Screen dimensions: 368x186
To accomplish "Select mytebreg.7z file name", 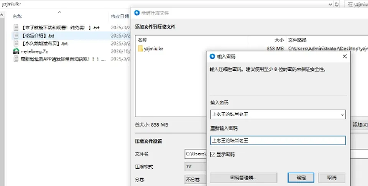I will coord(34,51).
